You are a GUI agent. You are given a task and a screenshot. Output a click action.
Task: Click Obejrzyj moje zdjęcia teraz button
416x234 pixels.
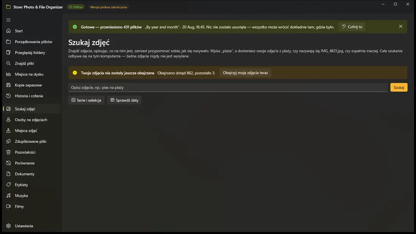pos(245,73)
